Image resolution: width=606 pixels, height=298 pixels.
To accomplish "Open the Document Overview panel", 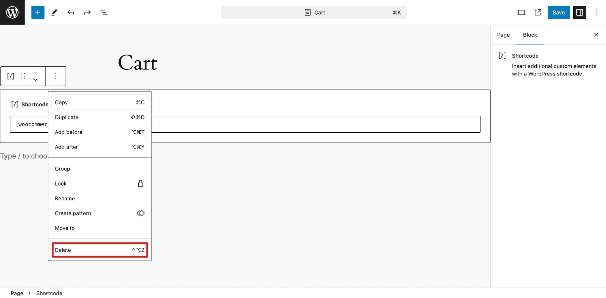I will (104, 12).
